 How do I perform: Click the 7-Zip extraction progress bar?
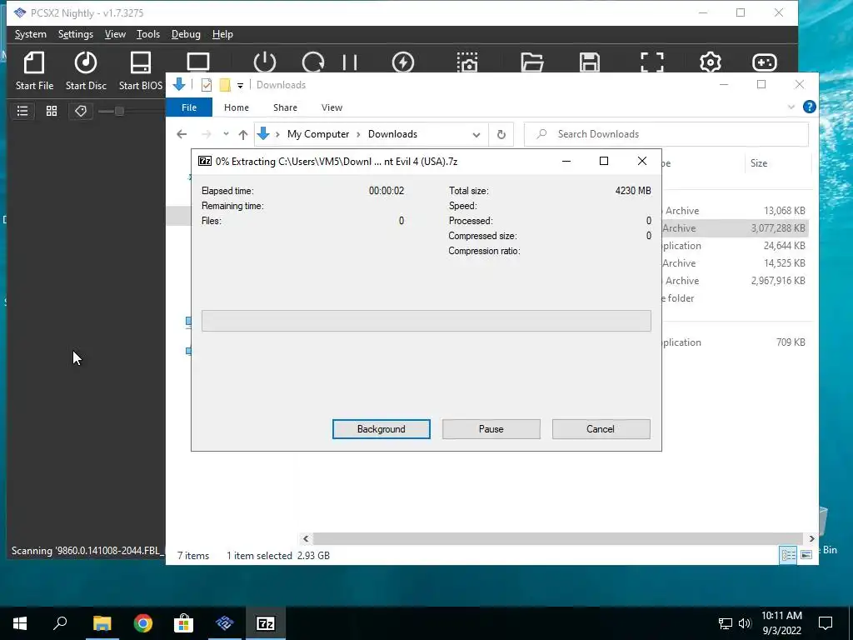[426, 321]
